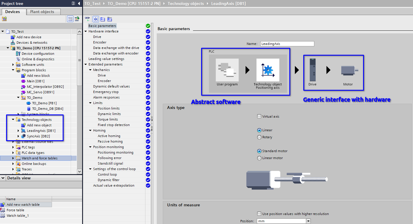Expand the LeadingAxis [DB1] tree node
The height and width of the screenshot is (224, 413).
pos(18,131)
